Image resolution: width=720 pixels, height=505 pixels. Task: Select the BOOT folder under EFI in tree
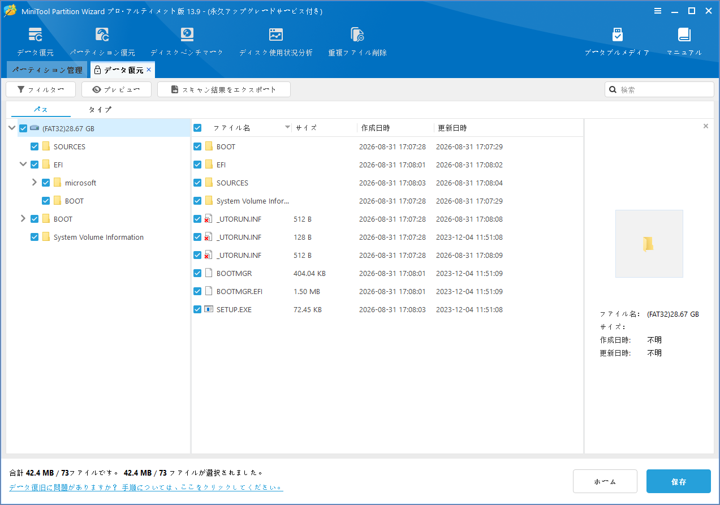coord(74,201)
